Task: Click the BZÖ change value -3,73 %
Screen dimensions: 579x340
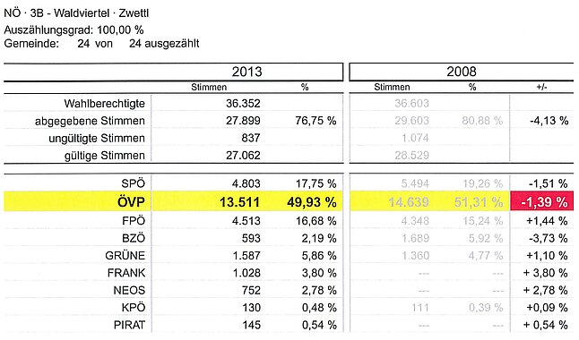Action: [548, 238]
